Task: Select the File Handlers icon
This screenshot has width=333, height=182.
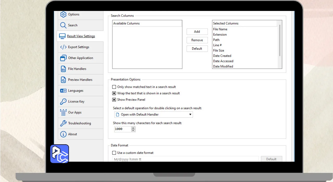Action: (63, 69)
